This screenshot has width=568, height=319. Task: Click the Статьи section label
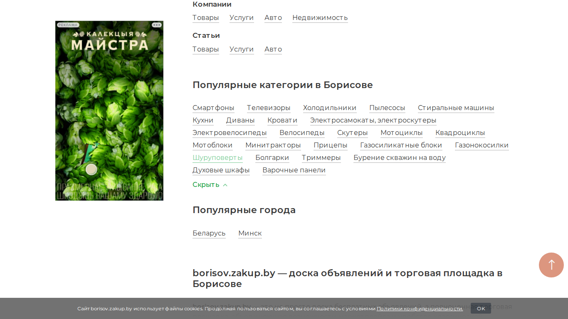pyautogui.click(x=206, y=36)
